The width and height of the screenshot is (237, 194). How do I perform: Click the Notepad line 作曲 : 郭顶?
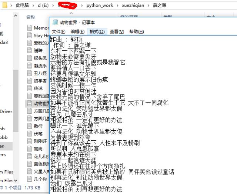(x=66, y=39)
